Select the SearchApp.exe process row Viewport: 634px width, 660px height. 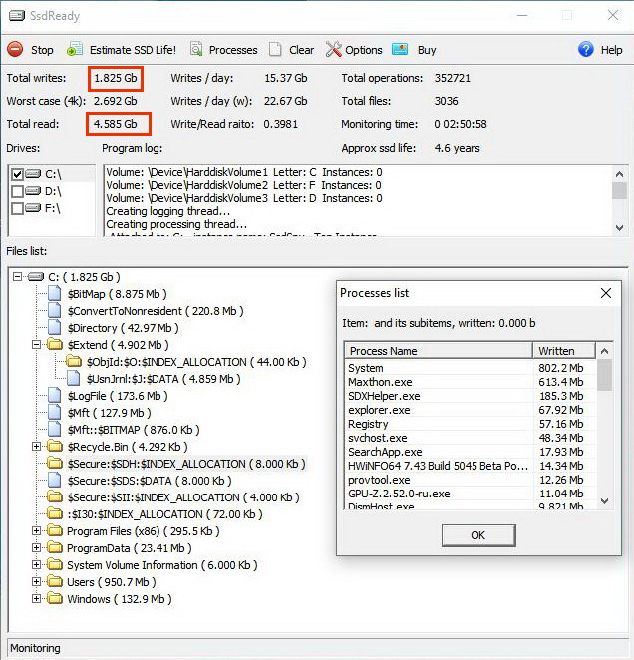click(x=471, y=452)
